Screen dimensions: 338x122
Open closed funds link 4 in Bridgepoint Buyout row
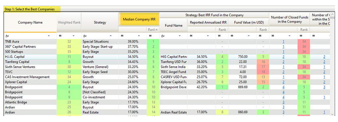click(x=283, y=87)
